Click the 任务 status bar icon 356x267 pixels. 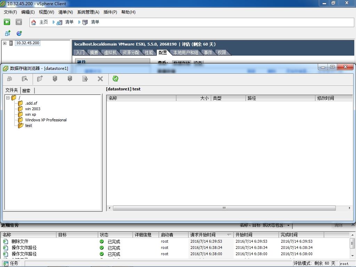[x=6, y=264]
